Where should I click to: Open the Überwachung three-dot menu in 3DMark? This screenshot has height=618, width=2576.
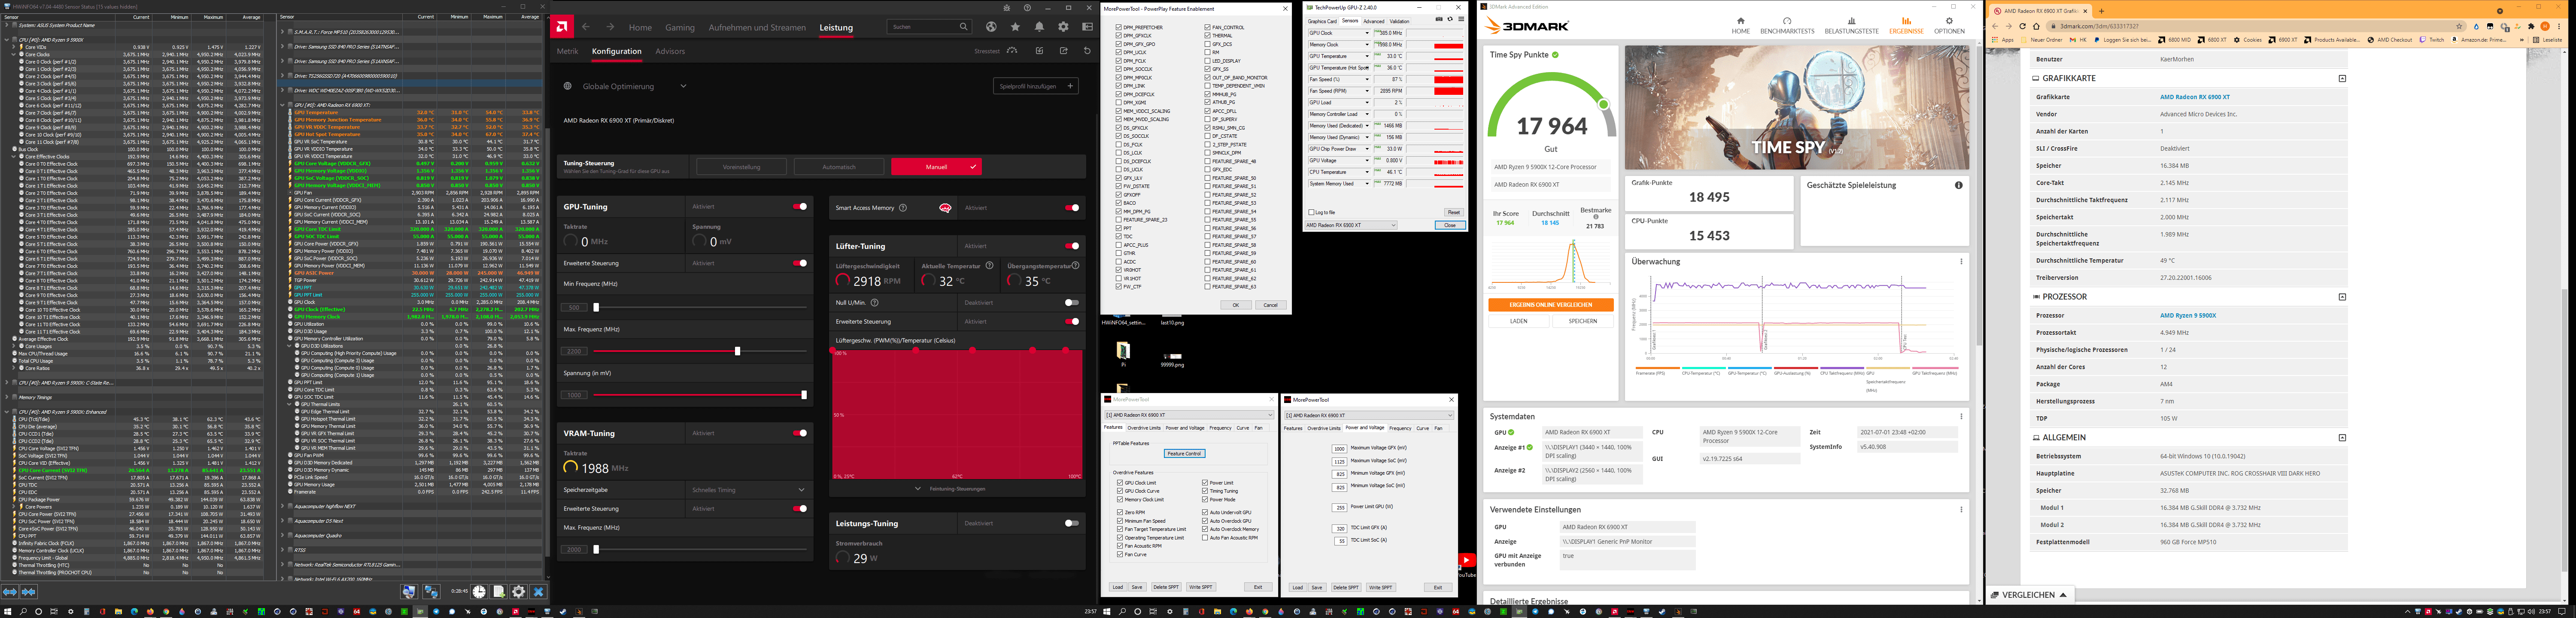tap(1961, 262)
